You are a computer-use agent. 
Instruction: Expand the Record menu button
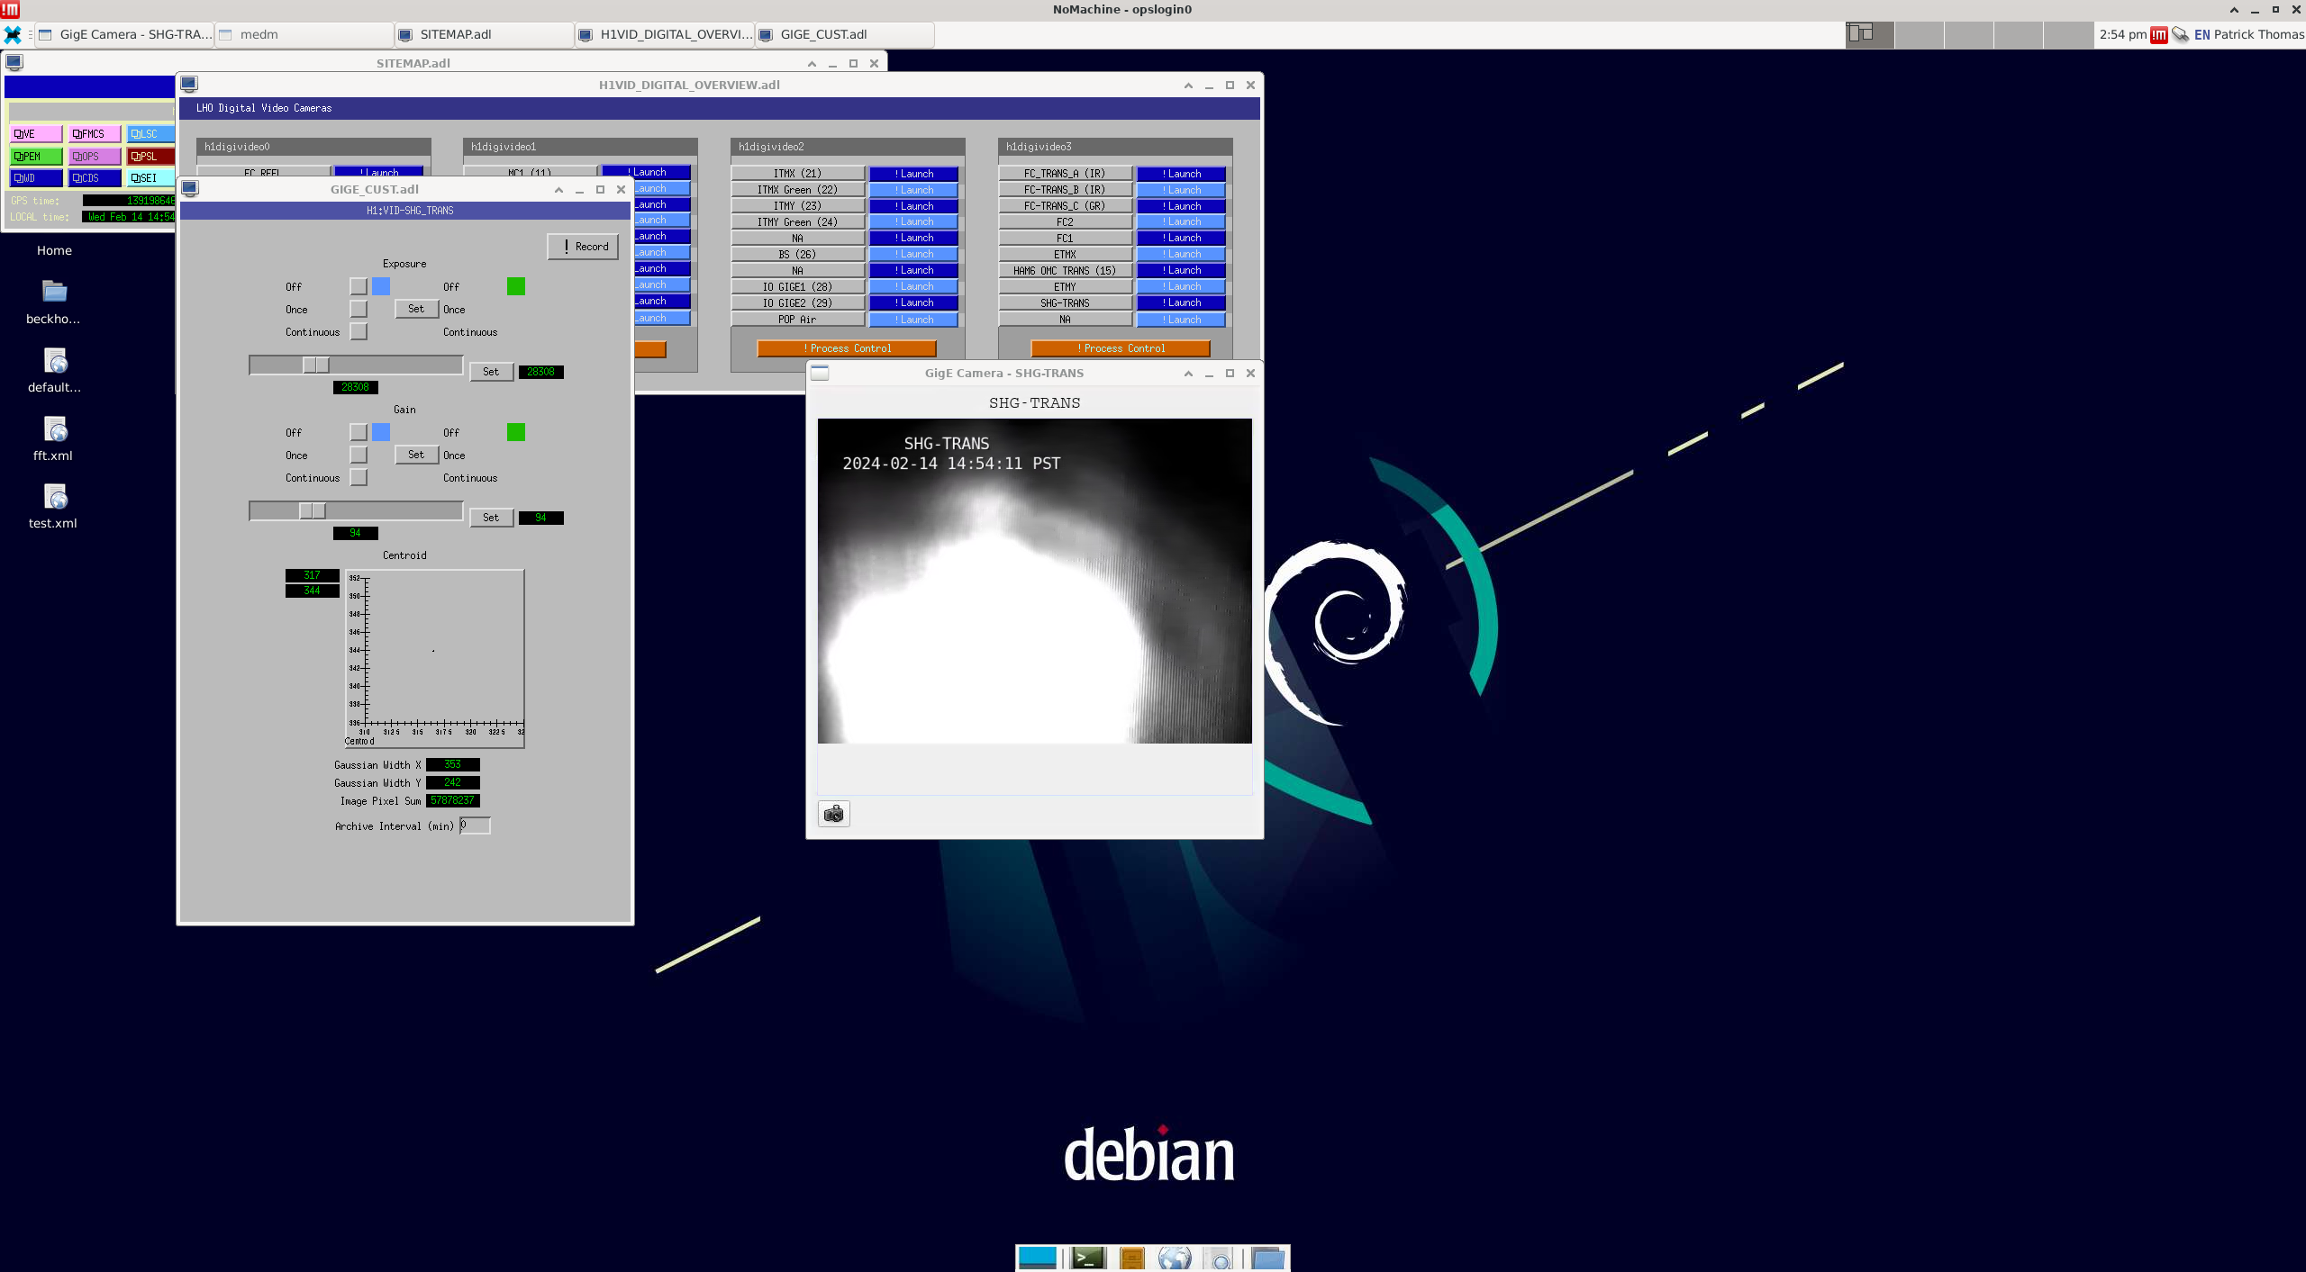pos(583,246)
